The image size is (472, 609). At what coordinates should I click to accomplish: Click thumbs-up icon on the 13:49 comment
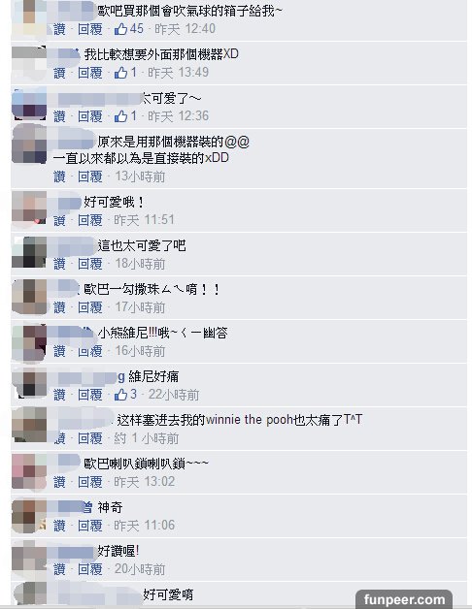(121, 73)
